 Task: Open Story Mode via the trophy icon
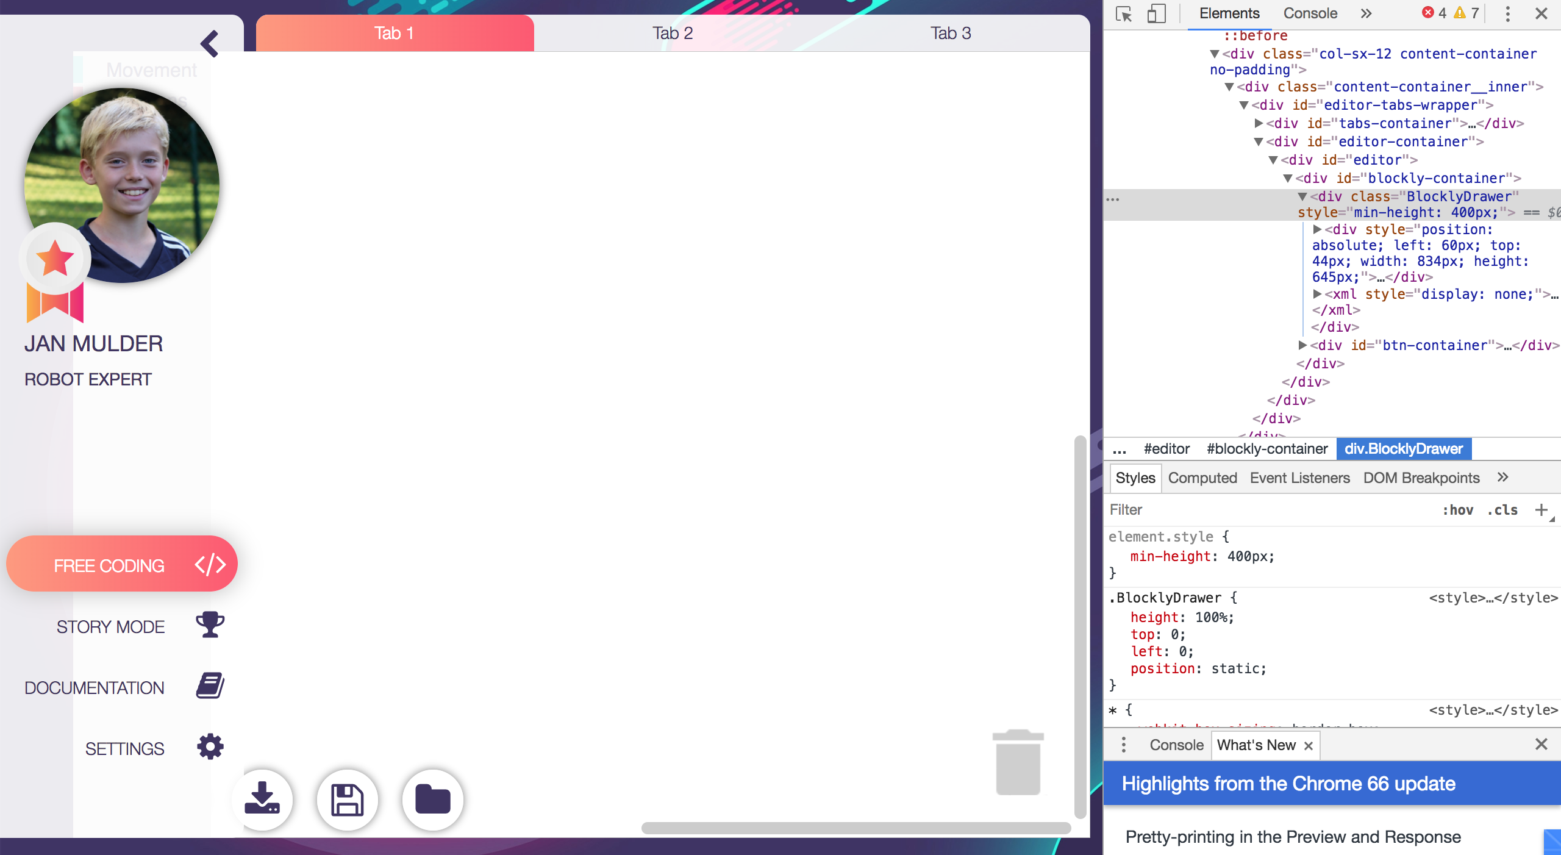209,624
